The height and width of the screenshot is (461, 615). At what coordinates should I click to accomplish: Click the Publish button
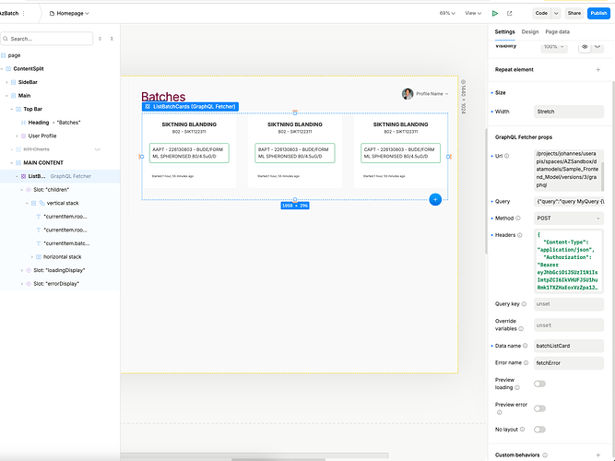coord(598,13)
